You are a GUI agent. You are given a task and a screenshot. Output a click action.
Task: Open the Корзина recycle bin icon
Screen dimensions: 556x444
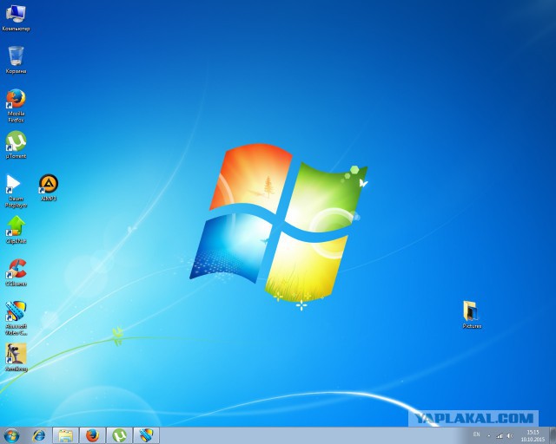tap(16, 60)
